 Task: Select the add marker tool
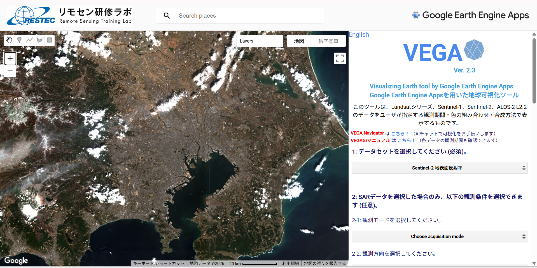click(19, 40)
